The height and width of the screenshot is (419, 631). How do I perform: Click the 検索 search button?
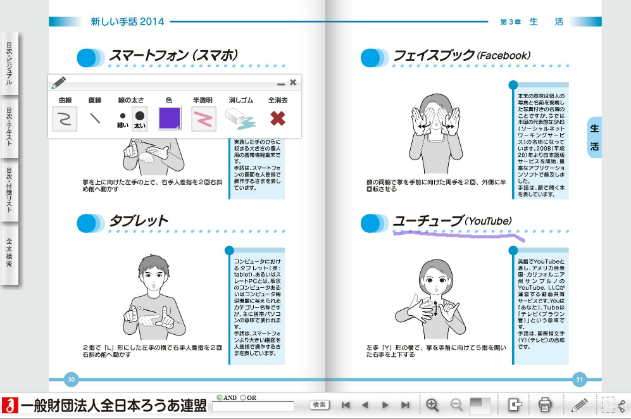(x=320, y=405)
